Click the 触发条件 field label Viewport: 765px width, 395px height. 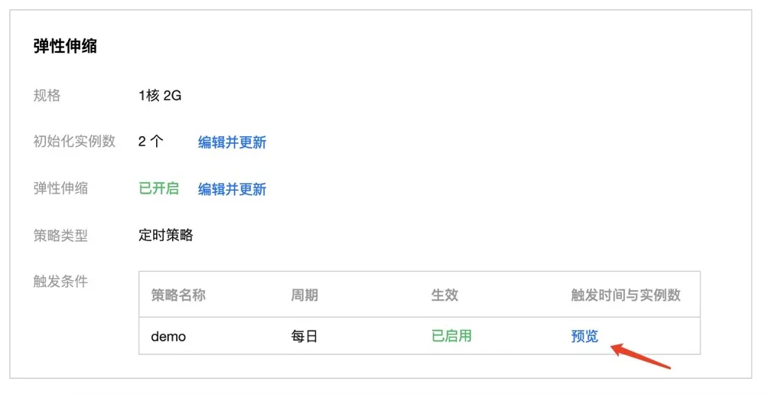tap(60, 281)
